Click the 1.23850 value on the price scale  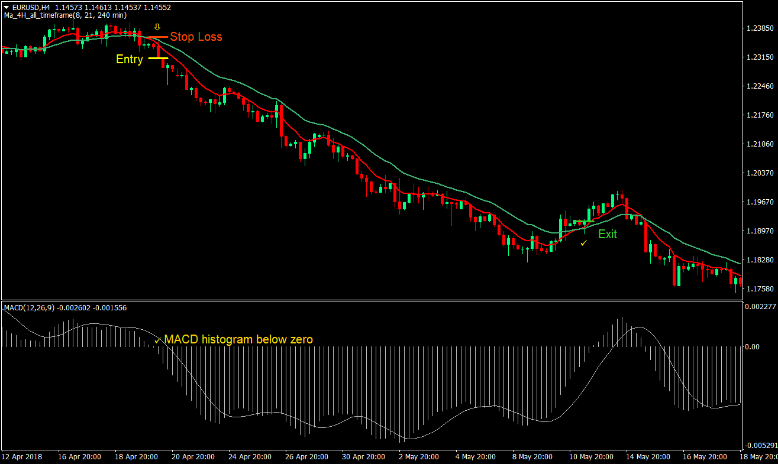[x=760, y=27]
